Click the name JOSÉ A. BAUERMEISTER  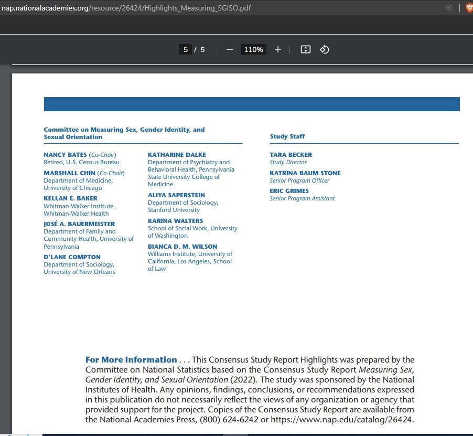coord(79,224)
